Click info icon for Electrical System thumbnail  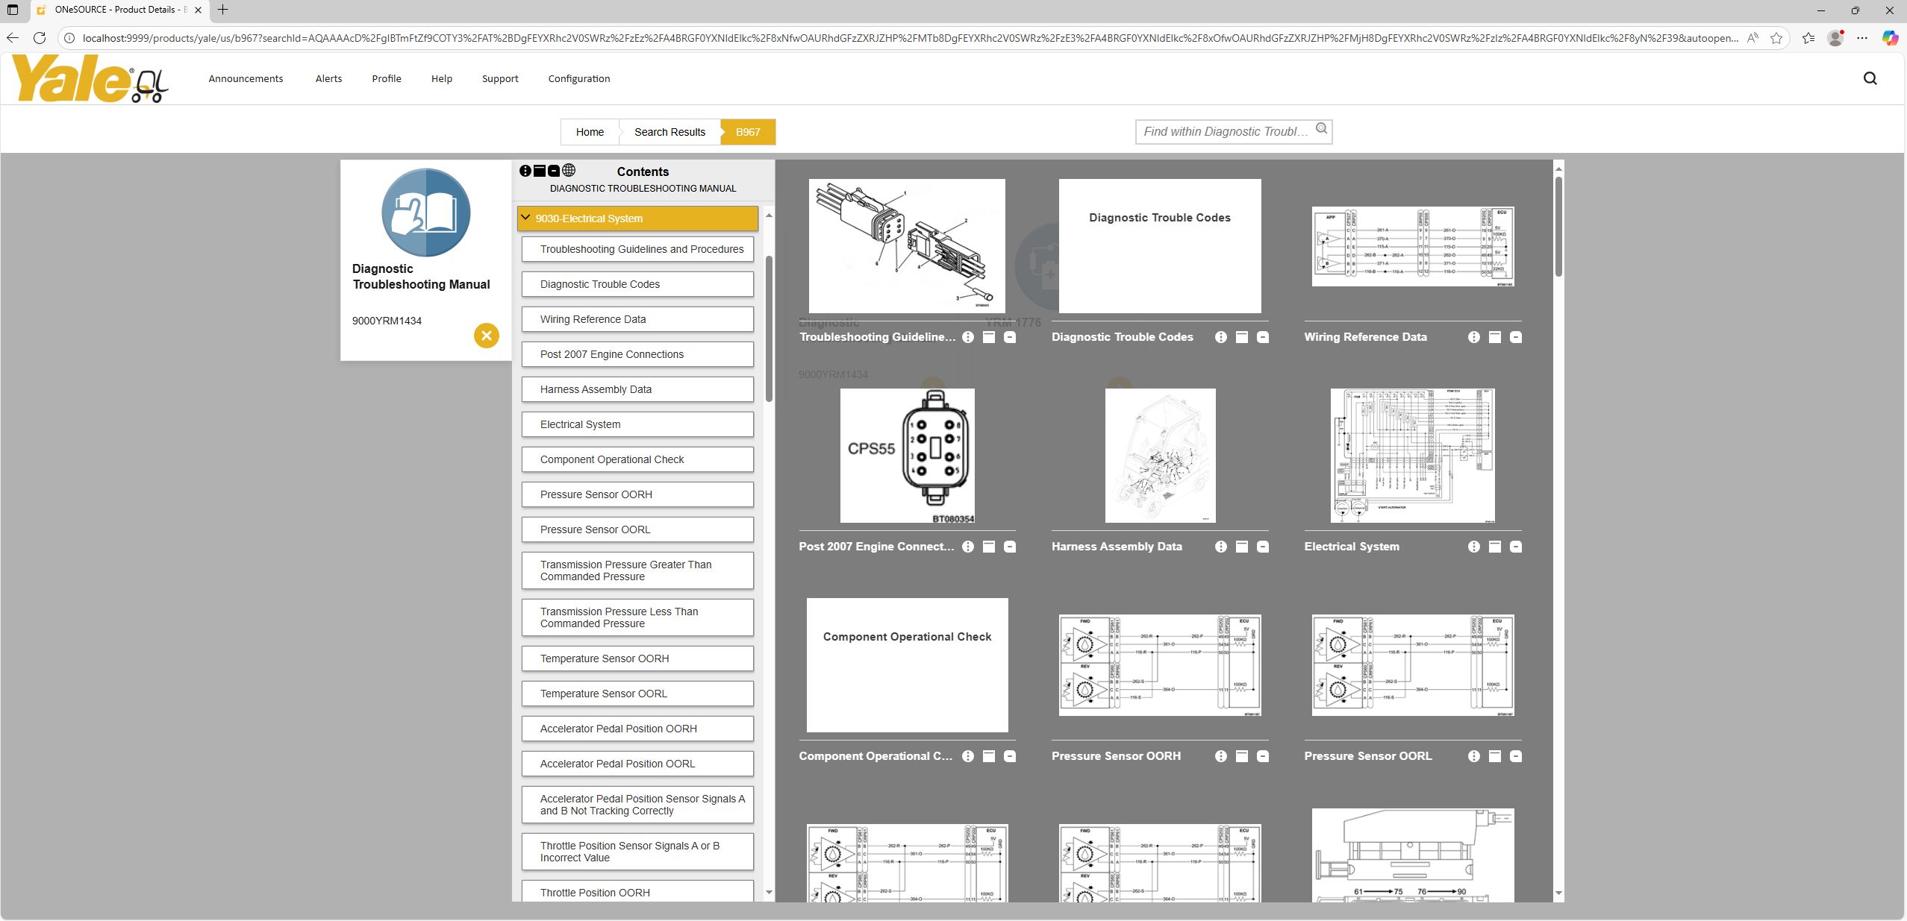(1473, 547)
